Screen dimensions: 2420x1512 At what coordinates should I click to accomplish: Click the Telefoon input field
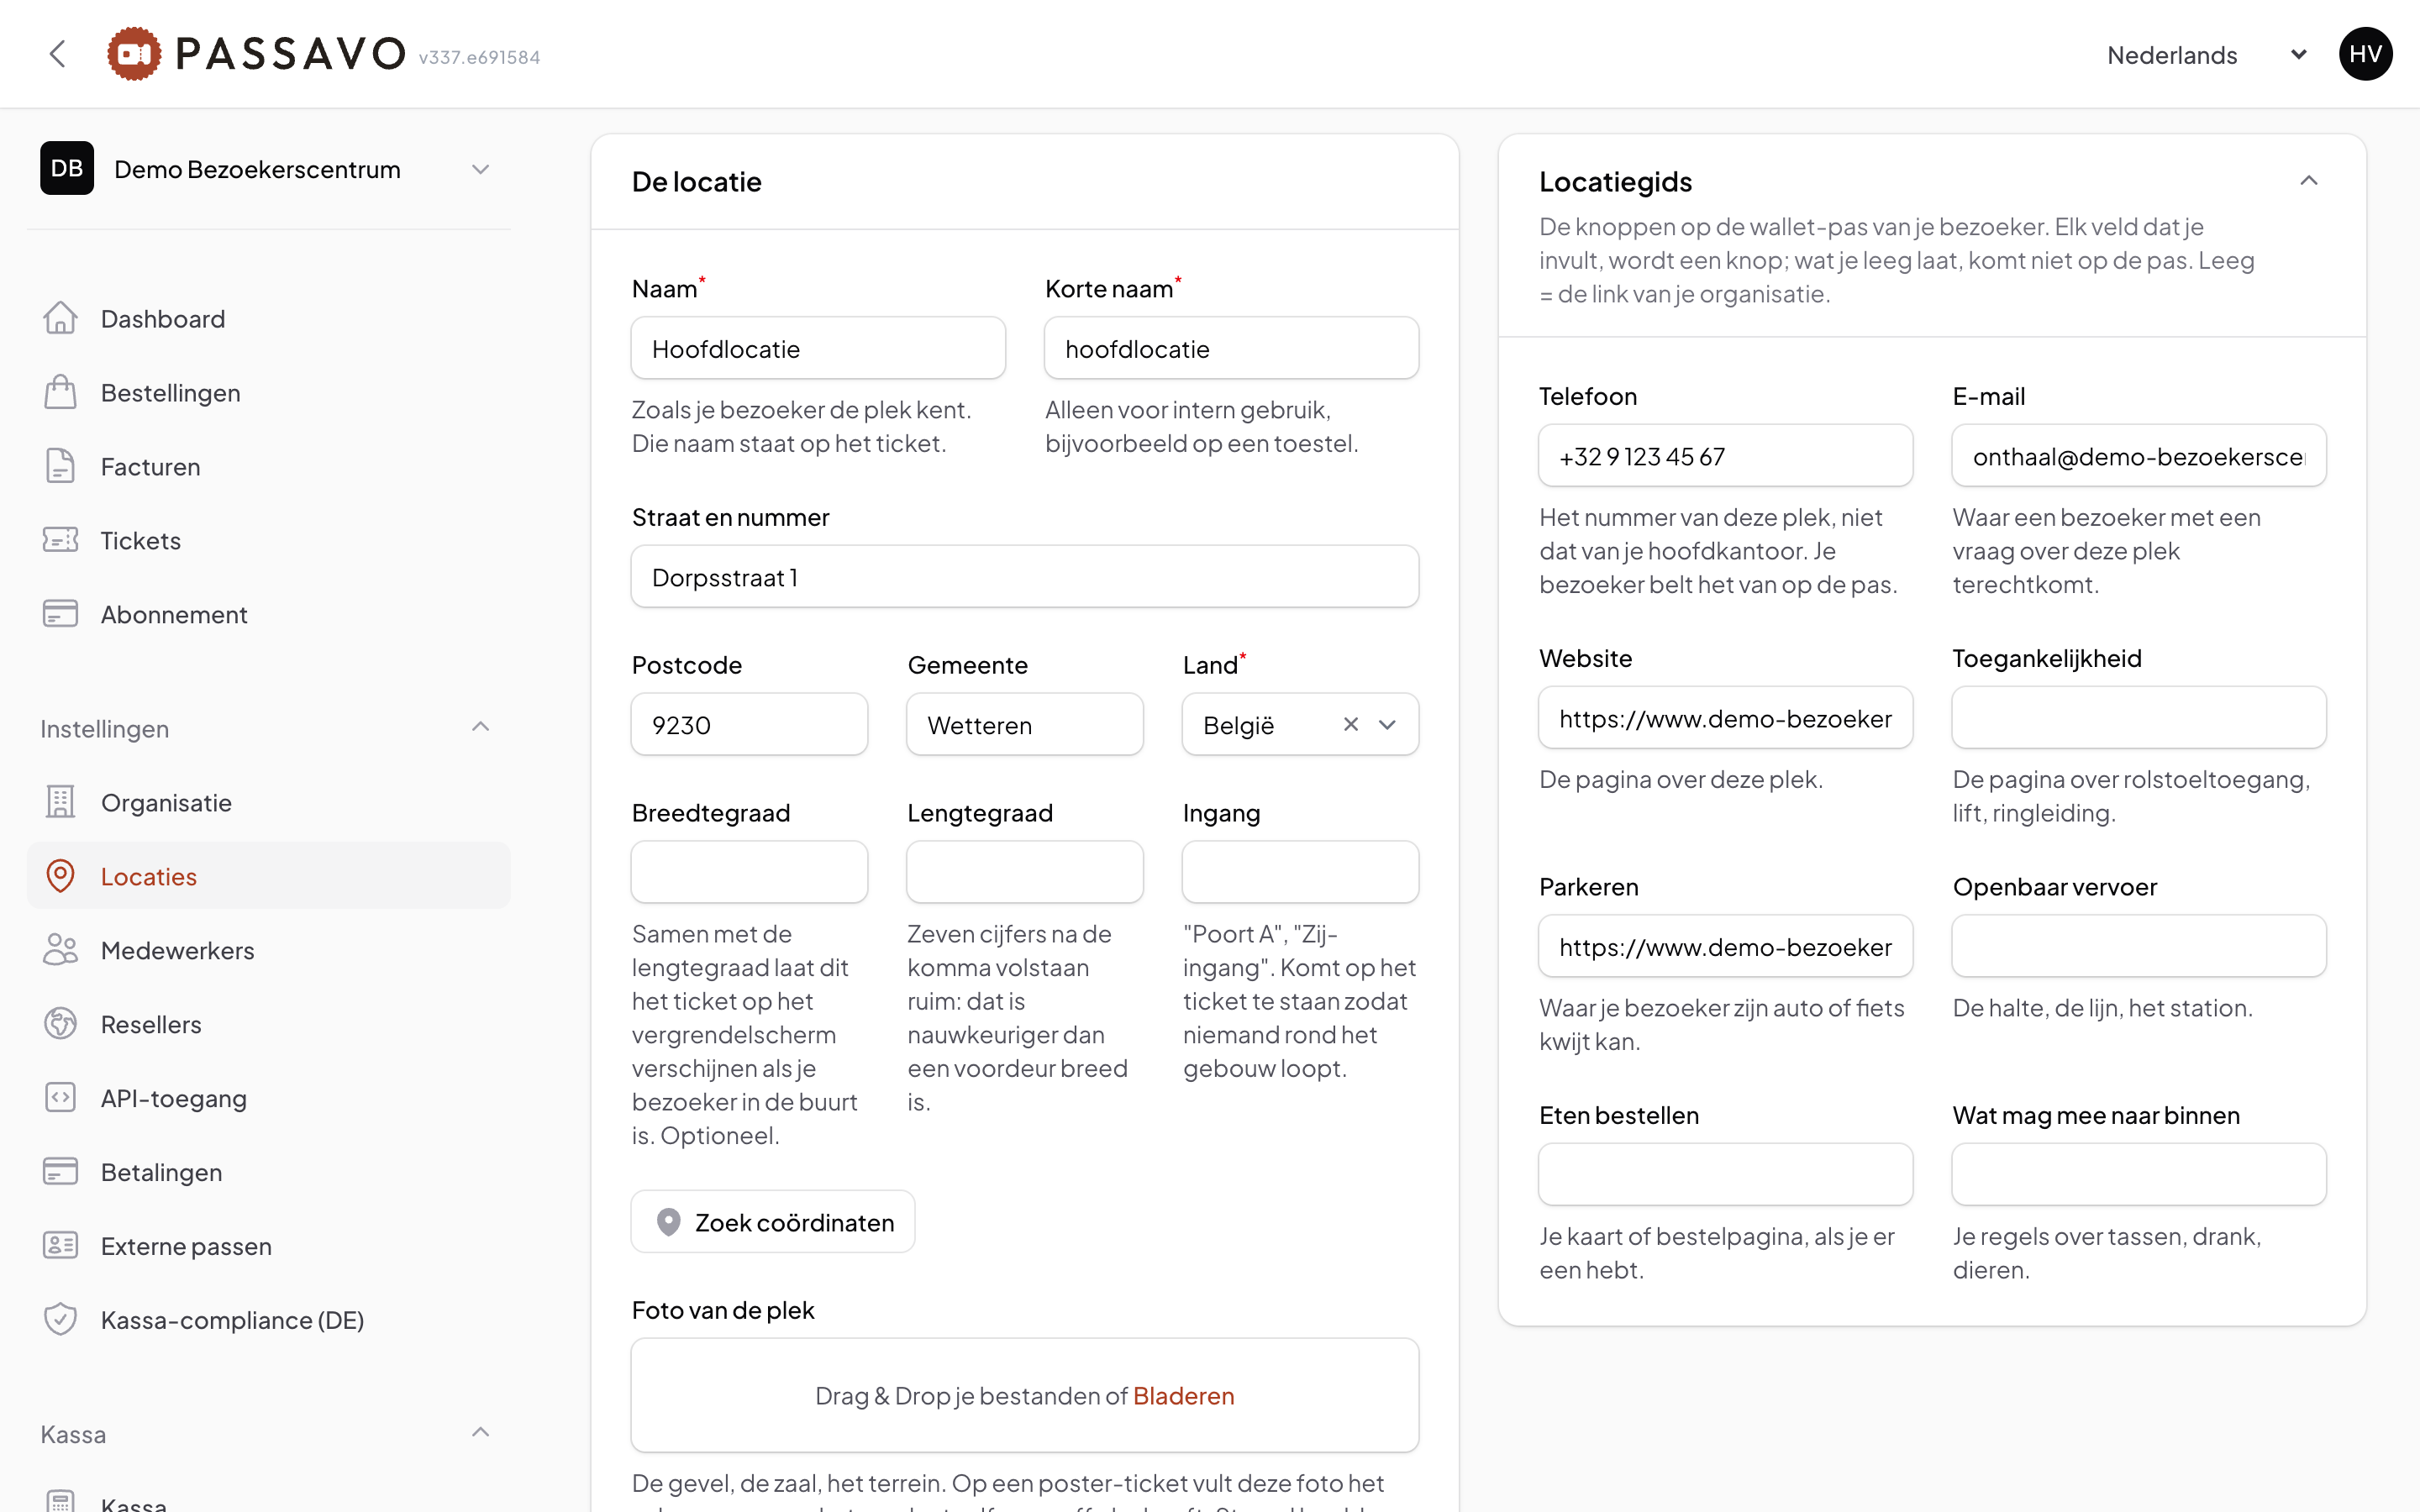[1726, 456]
